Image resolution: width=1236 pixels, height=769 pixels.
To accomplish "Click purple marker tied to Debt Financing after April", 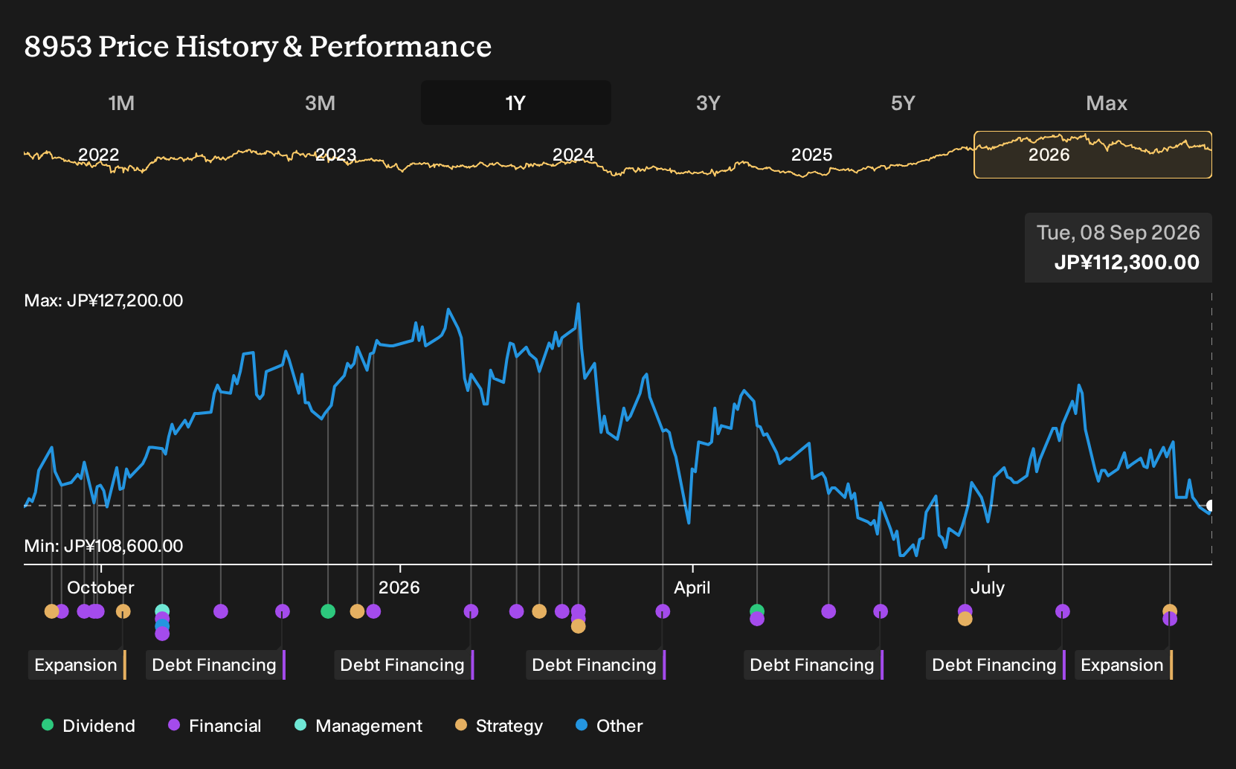I will 881,611.
